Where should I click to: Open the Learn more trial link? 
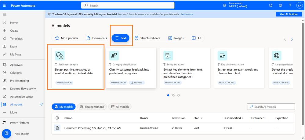click(187, 14)
